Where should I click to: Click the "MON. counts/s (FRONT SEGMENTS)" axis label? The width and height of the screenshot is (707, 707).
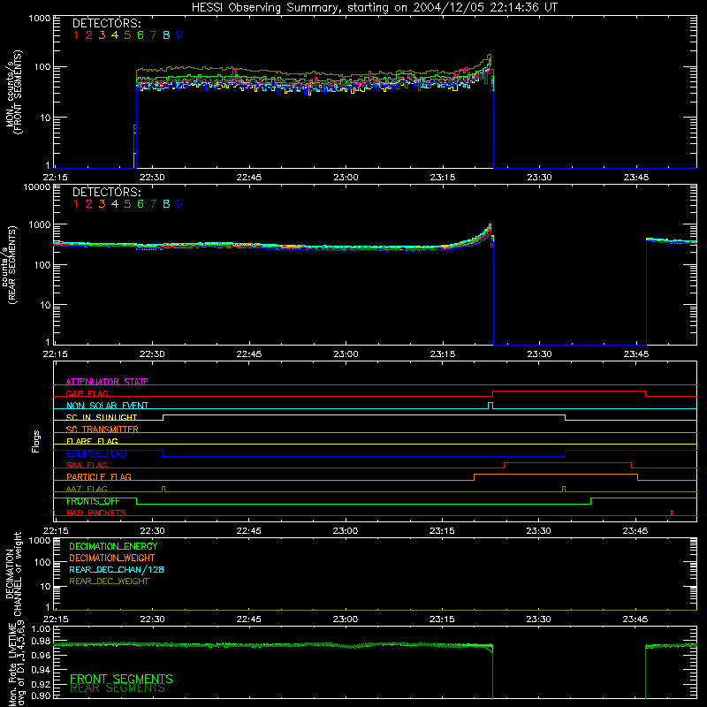[13, 92]
